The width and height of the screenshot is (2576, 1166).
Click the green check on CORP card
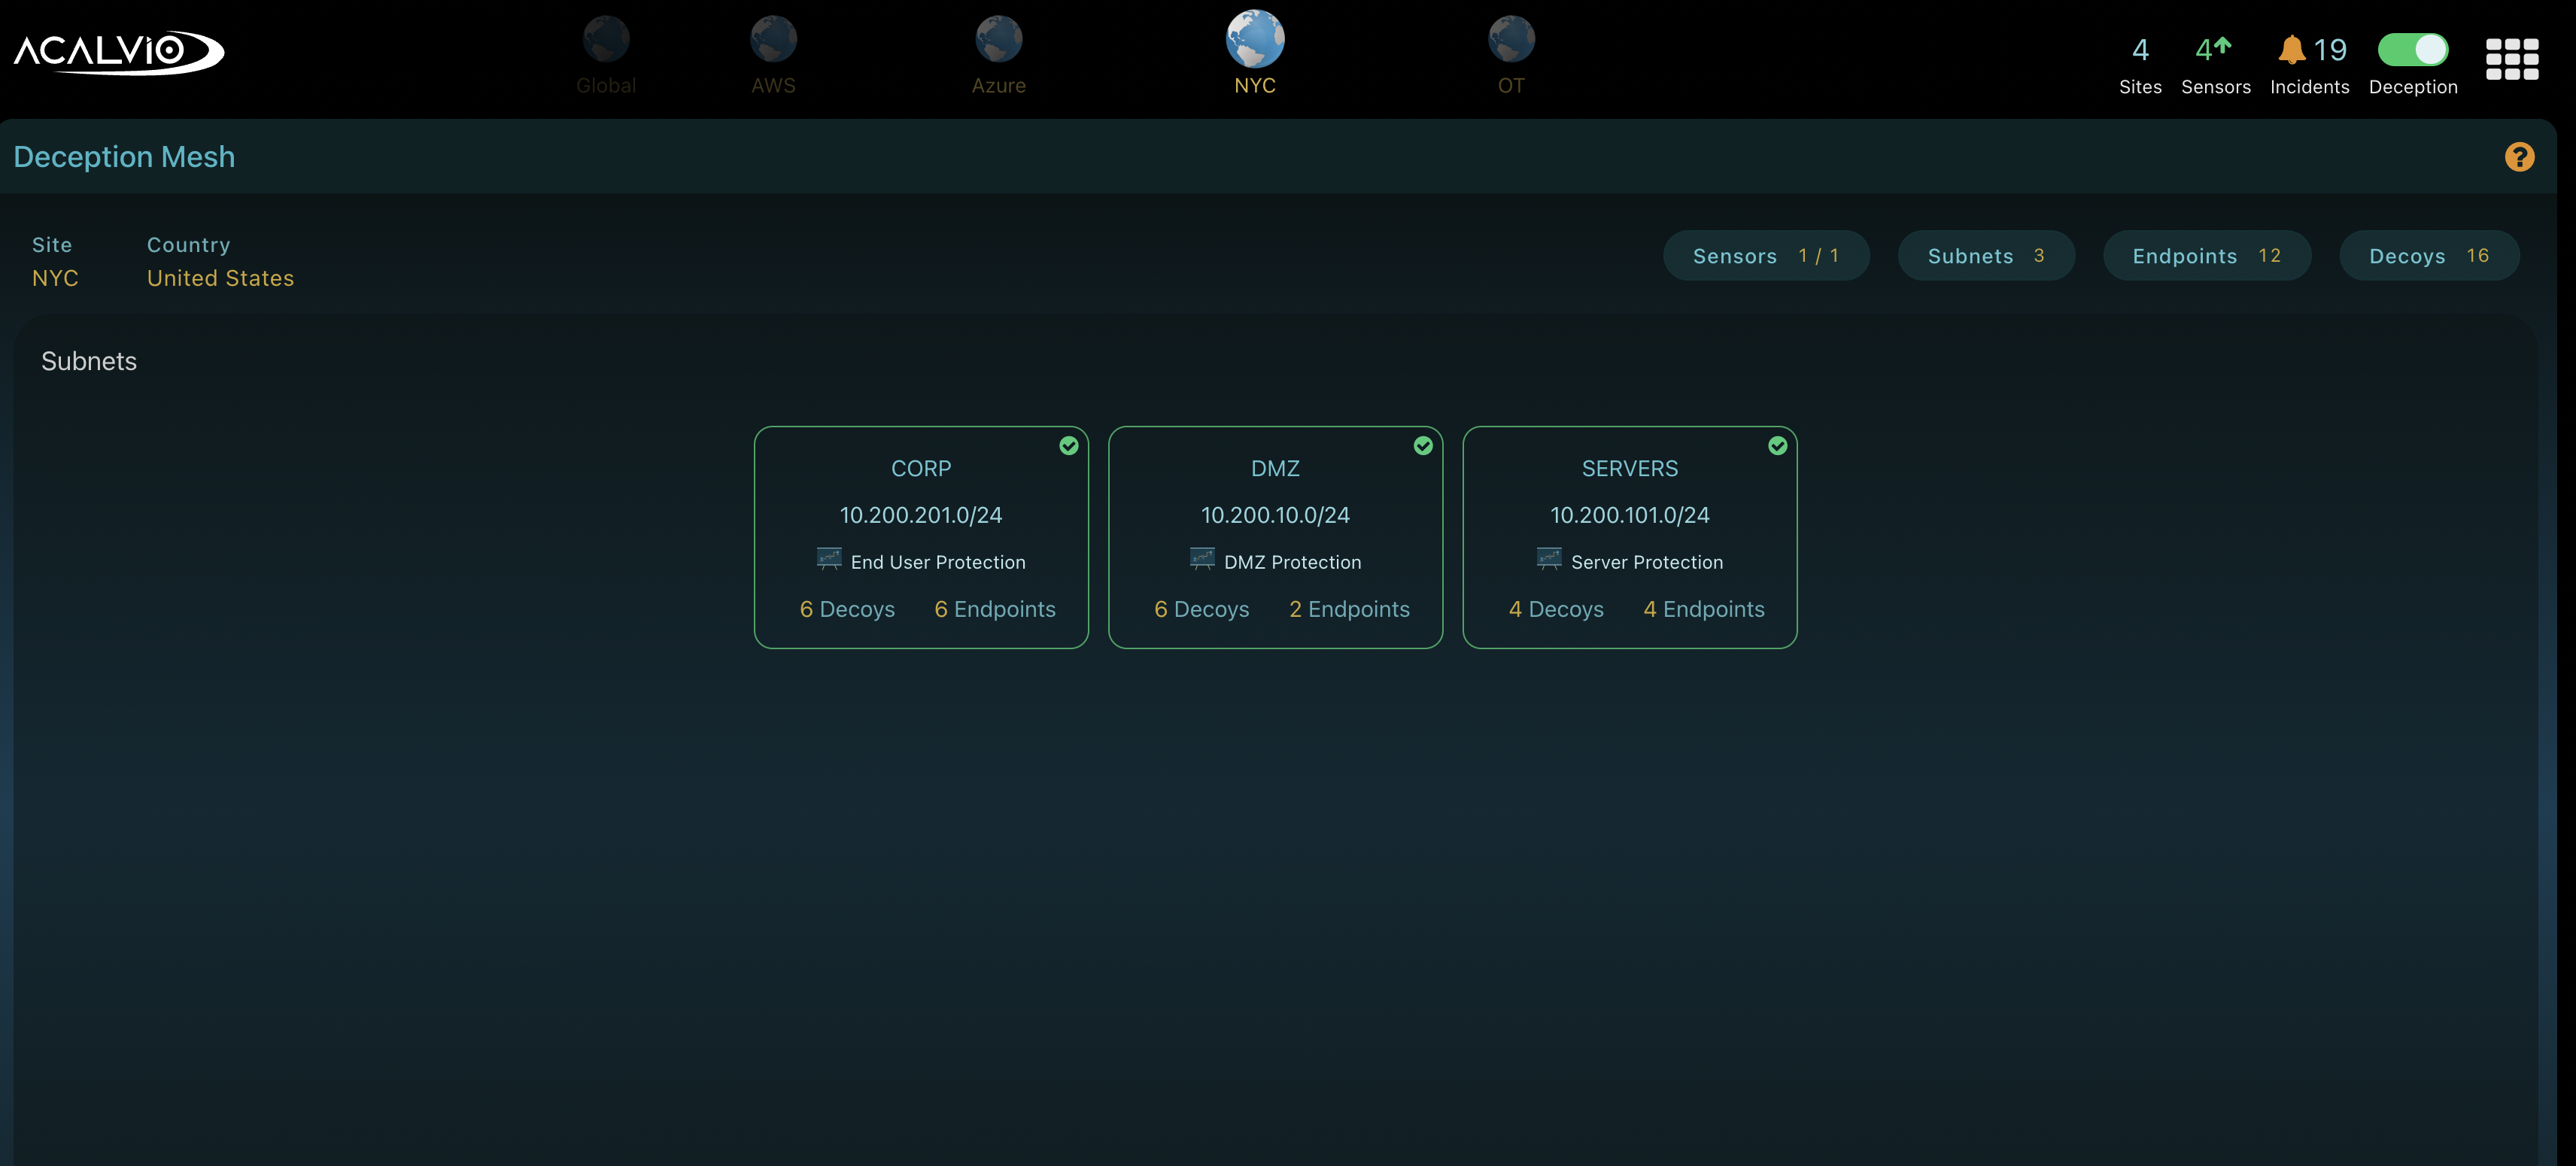pyautogui.click(x=1069, y=446)
